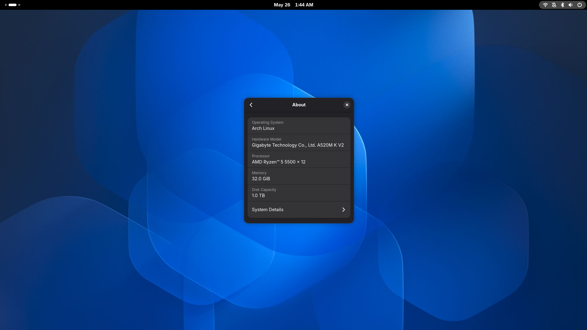Click the muted notifications bell icon
Viewport: 587px width, 330px height.
pos(554,5)
